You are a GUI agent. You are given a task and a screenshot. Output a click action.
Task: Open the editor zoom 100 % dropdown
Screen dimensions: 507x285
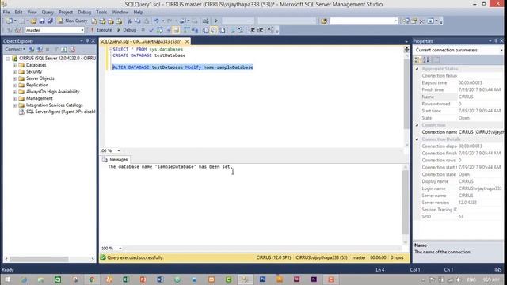[x=119, y=151]
